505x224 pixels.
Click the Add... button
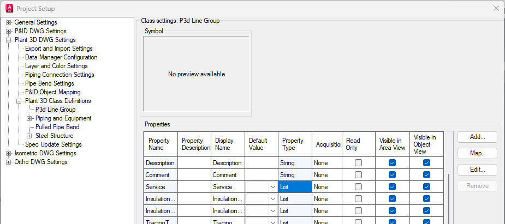pos(477,137)
